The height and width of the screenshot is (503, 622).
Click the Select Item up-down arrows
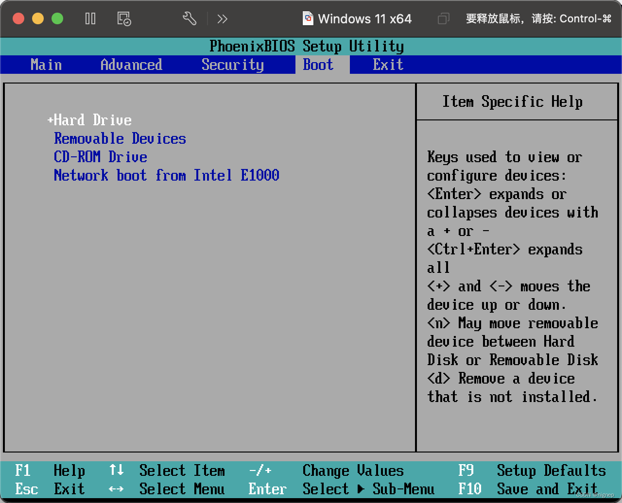(x=117, y=470)
